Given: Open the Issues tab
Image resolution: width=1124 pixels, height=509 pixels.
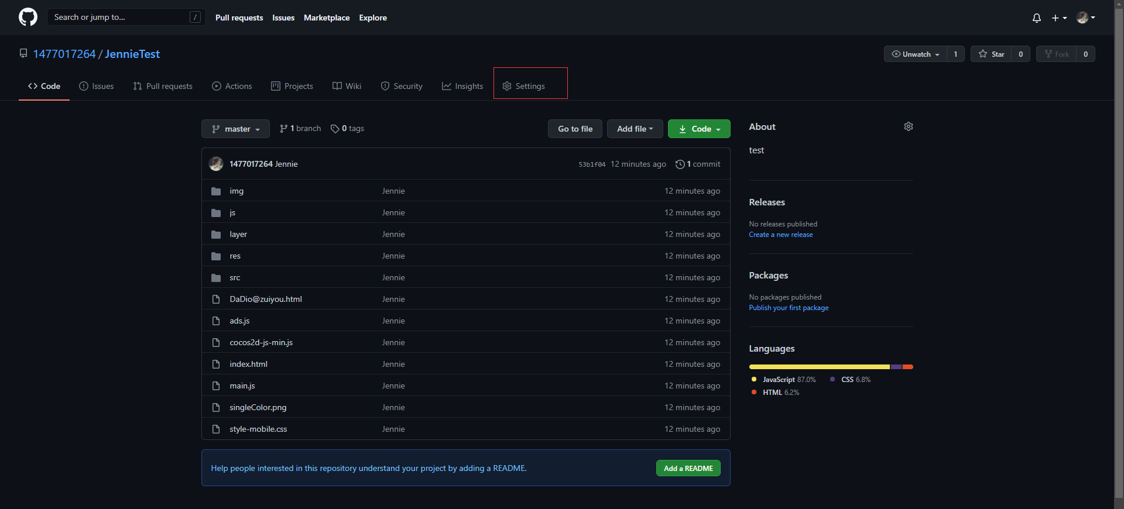Looking at the screenshot, I should [97, 86].
